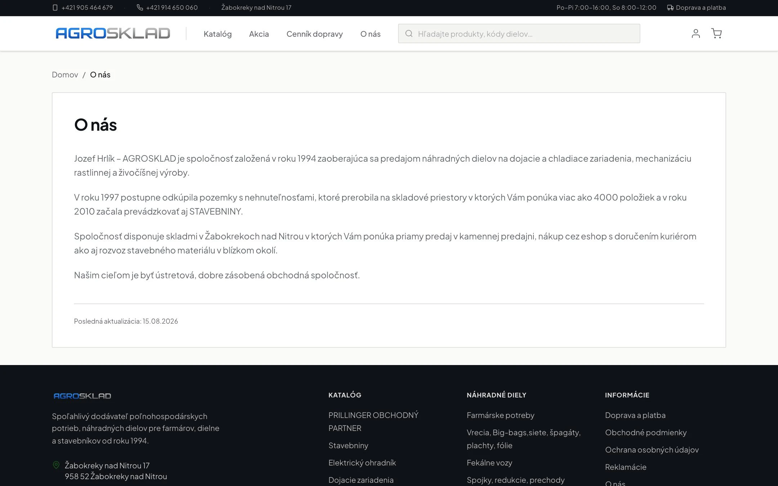Open the Farmárske potreby footer link
This screenshot has height=486, width=778.
(500, 415)
